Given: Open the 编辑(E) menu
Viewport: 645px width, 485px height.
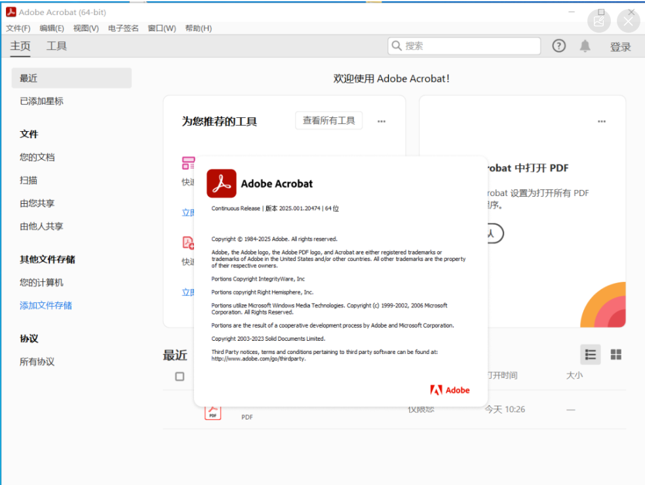Looking at the screenshot, I should [x=52, y=28].
